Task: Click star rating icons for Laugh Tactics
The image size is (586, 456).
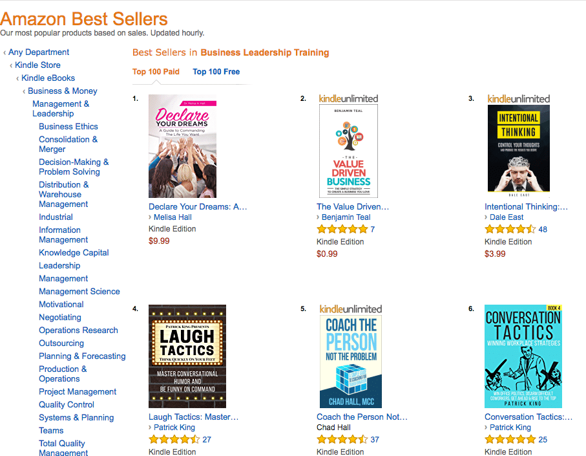Action: (174, 440)
